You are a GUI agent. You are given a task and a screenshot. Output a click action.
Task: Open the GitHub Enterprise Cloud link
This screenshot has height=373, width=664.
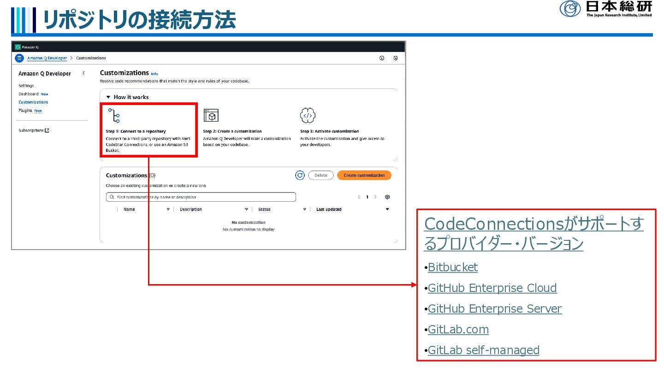pyautogui.click(x=492, y=288)
